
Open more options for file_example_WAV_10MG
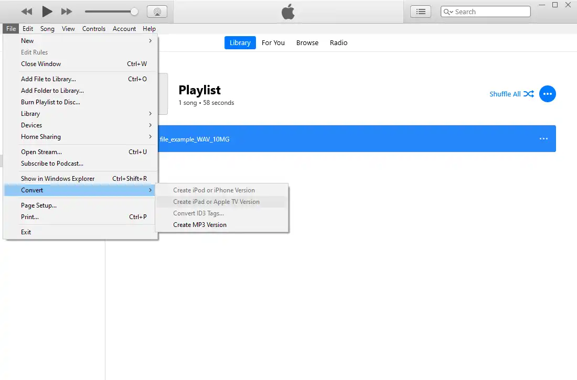point(543,139)
